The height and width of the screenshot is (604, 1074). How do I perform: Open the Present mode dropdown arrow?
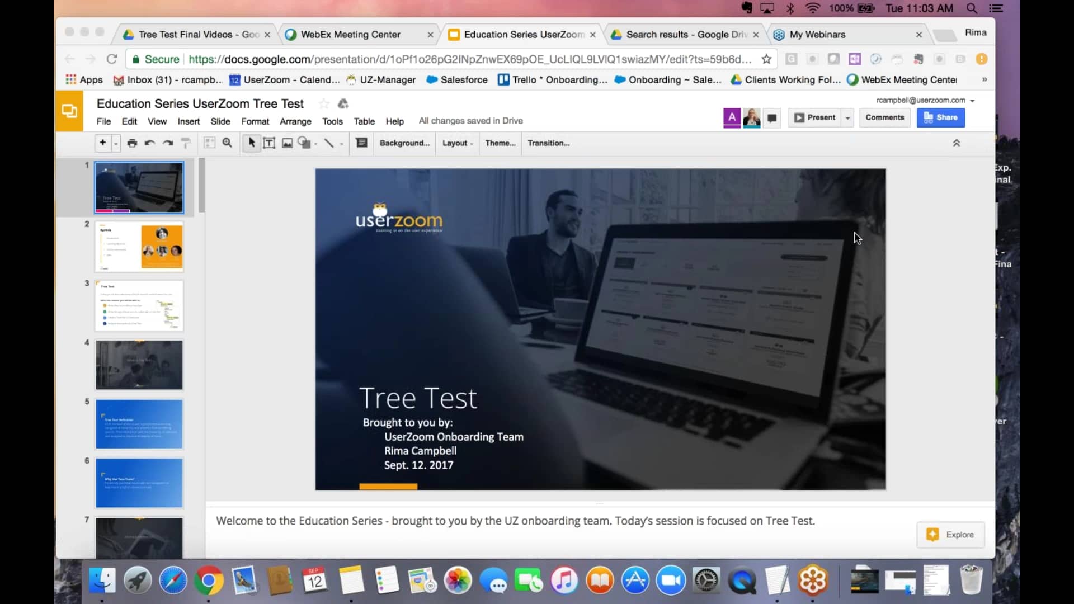(847, 117)
